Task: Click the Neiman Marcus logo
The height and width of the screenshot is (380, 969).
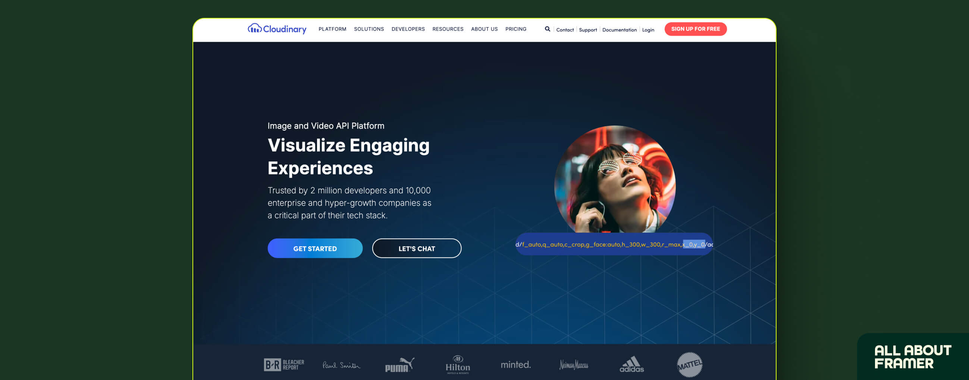Action: pyautogui.click(x=574, y=365)
